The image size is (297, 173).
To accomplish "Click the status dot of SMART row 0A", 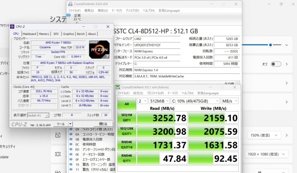I will pyautogui.click(x=71, y=134).
